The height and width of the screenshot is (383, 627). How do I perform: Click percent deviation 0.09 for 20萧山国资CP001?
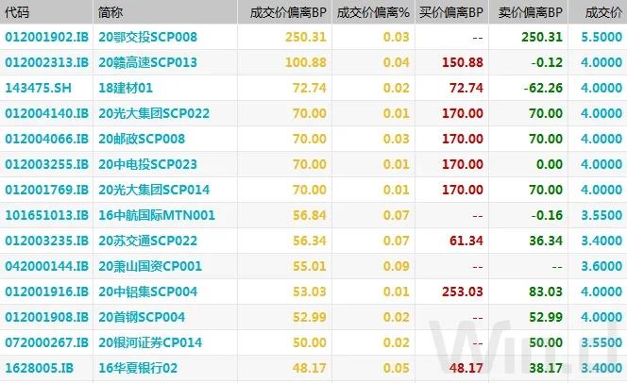(396, 266)
